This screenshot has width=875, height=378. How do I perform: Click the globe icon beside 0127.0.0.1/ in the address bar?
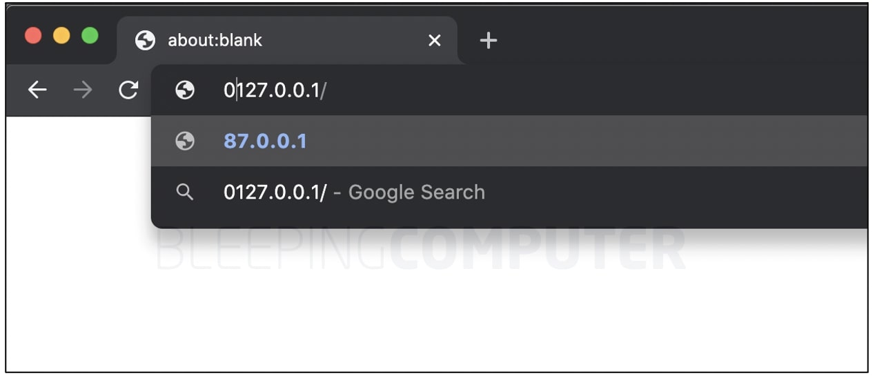[x=185, y=90]
